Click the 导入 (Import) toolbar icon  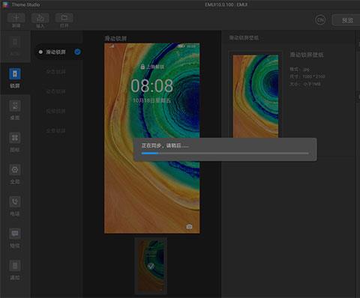coord(40,18)
